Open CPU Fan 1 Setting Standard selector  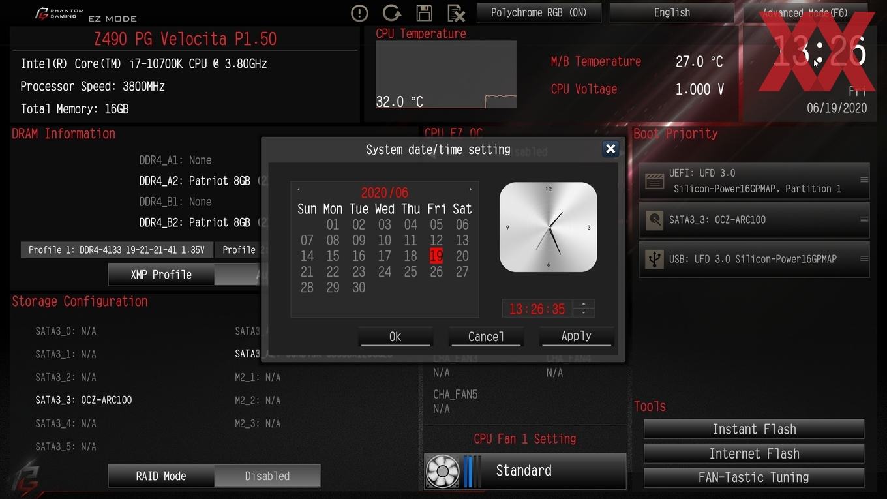coord(525,471)
